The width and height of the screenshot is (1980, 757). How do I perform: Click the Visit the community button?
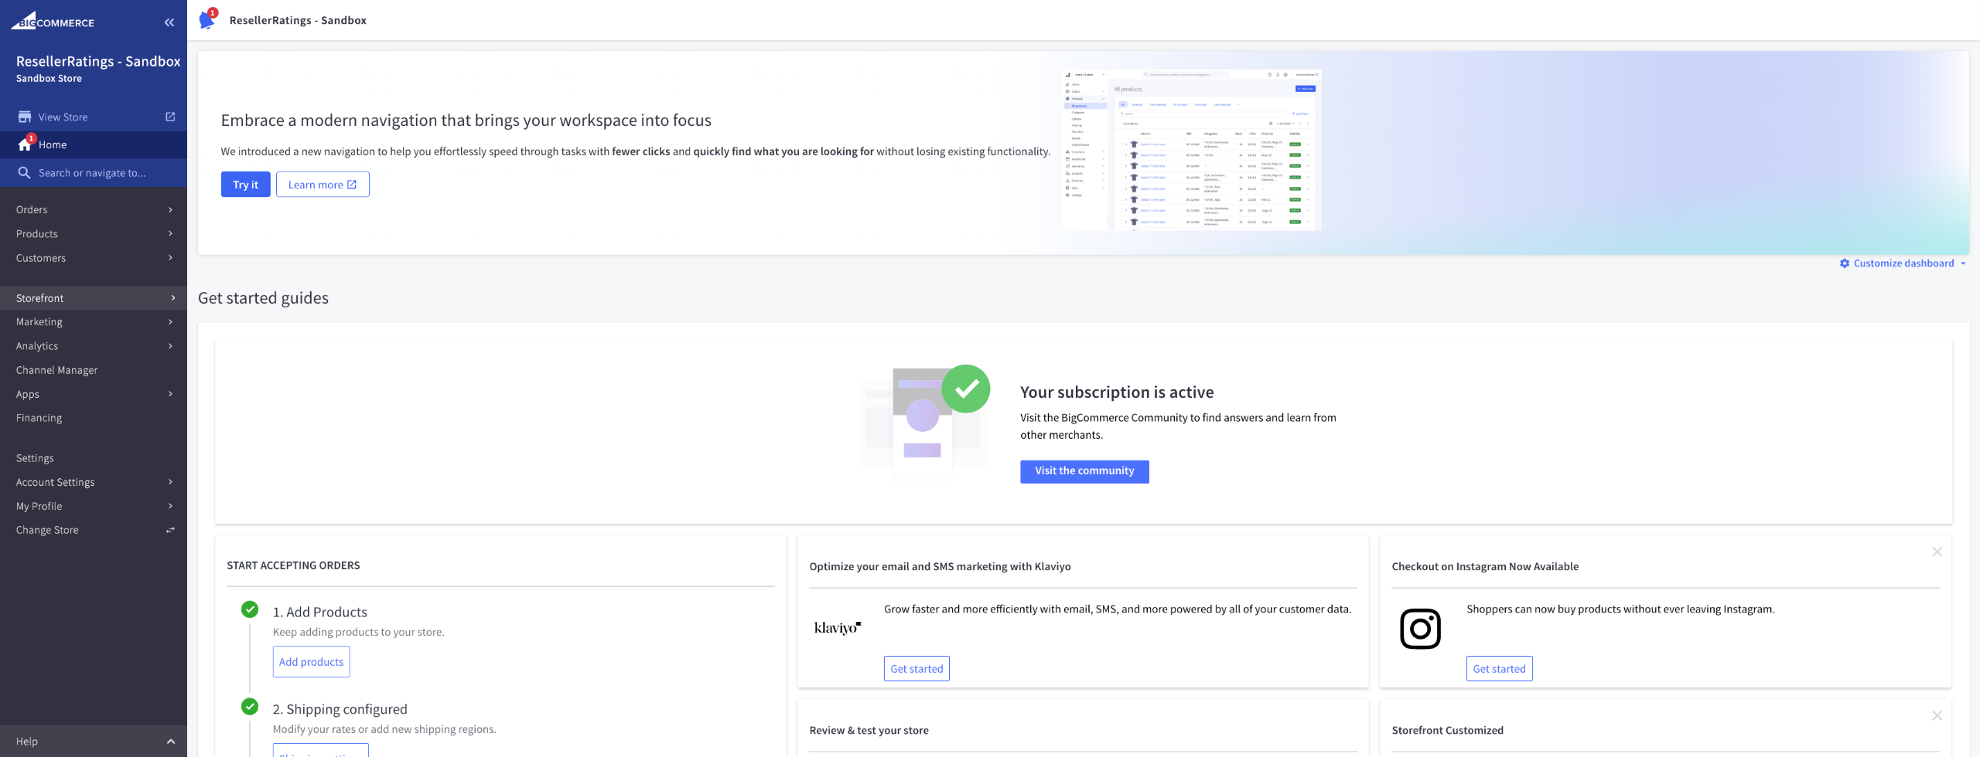[1084, 471]
